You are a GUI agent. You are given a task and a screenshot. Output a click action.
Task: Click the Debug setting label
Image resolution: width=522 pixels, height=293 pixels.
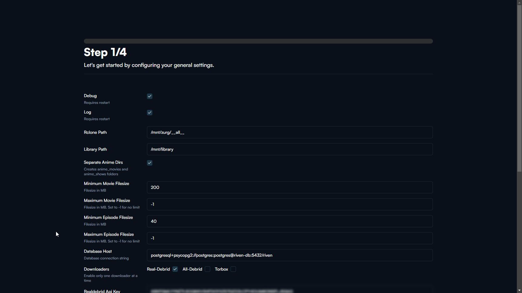coord(90,96)
